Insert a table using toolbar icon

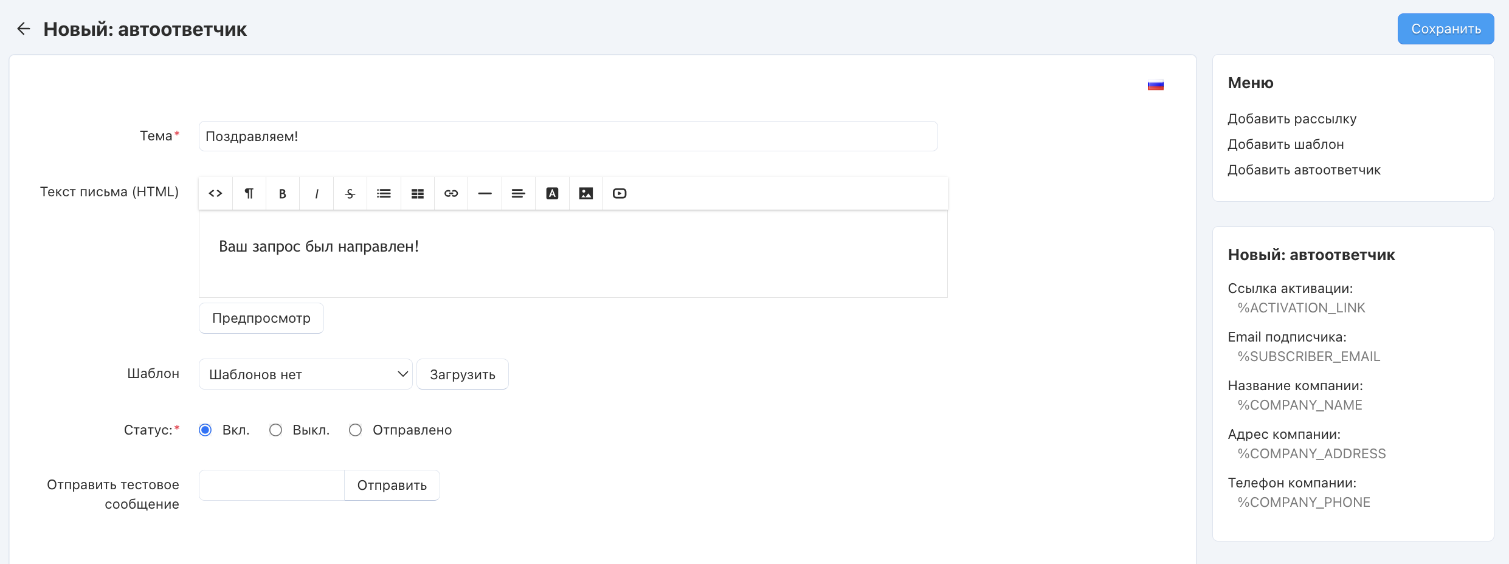tap(418, 193)
